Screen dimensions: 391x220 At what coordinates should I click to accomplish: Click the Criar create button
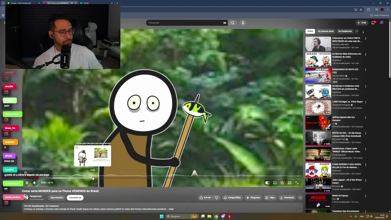(x=362, y=23)
